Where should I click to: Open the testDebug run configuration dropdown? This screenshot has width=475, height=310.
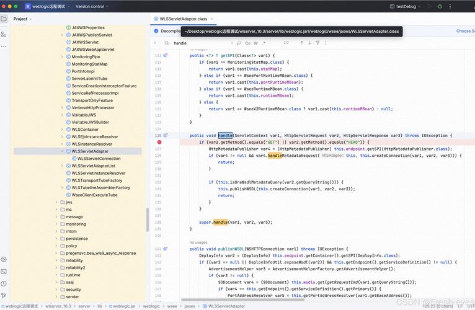pos(405,6)
